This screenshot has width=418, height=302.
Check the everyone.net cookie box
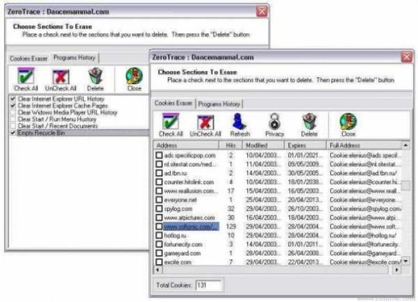[159, 199]
